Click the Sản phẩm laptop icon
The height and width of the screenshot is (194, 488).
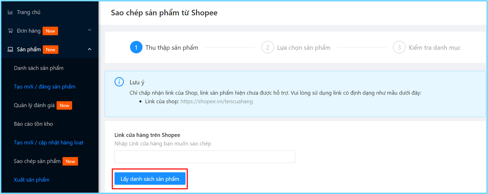pyautogui.click(x=10, y=50)
